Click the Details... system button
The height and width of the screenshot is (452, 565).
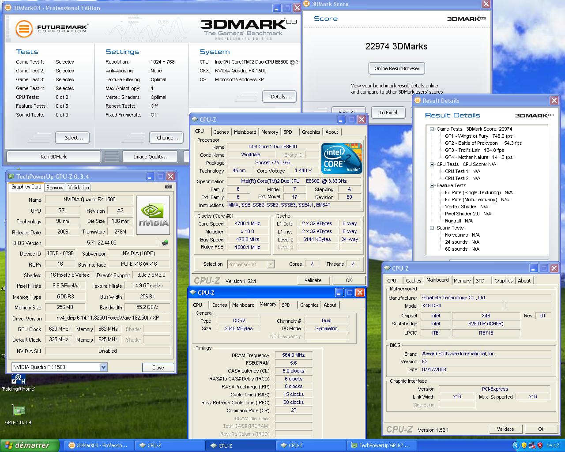(x=280, y=97)
